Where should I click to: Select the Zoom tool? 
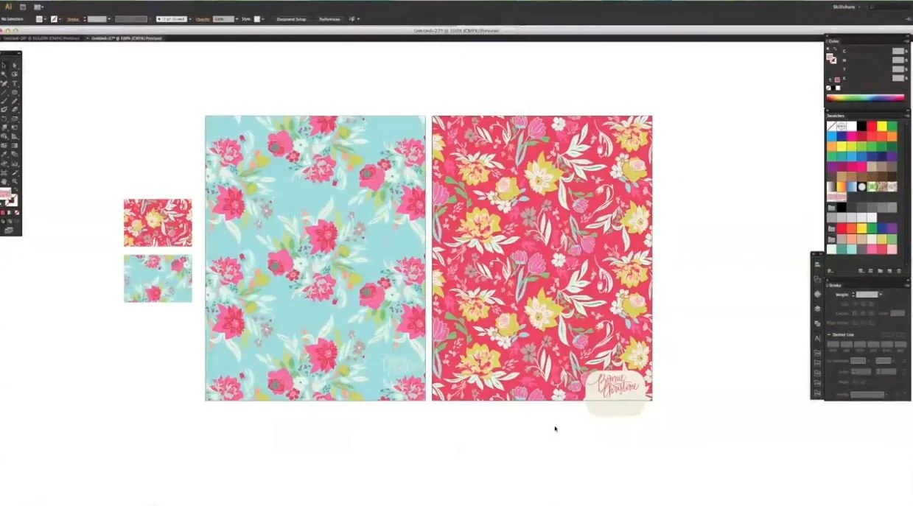[15, 181]
